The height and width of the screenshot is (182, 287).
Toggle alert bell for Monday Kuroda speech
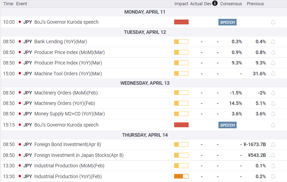tap(273, 22)
